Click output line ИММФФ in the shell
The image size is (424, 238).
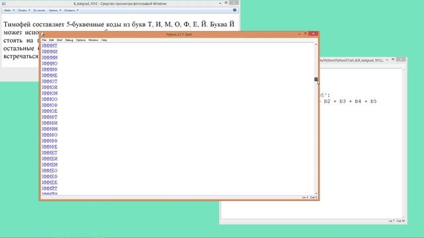pos(50,141)
